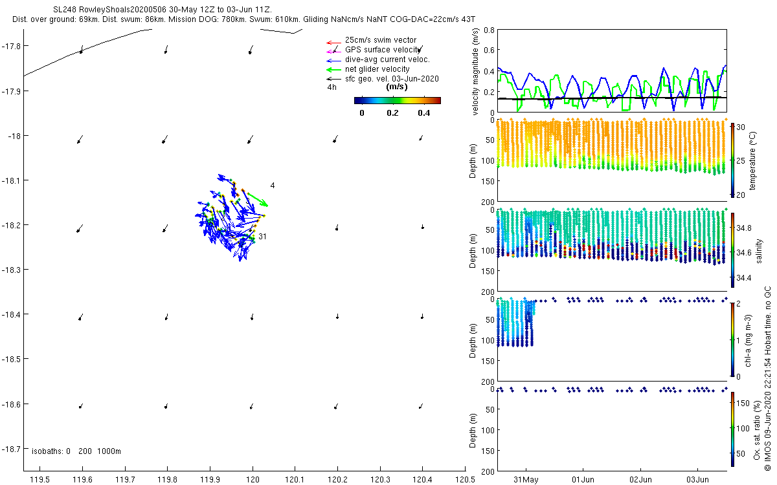Click the '0.8' tick on the velocity magnitude axis
Viewport: 777px width, 485px height.
click(x=490, y=30)
